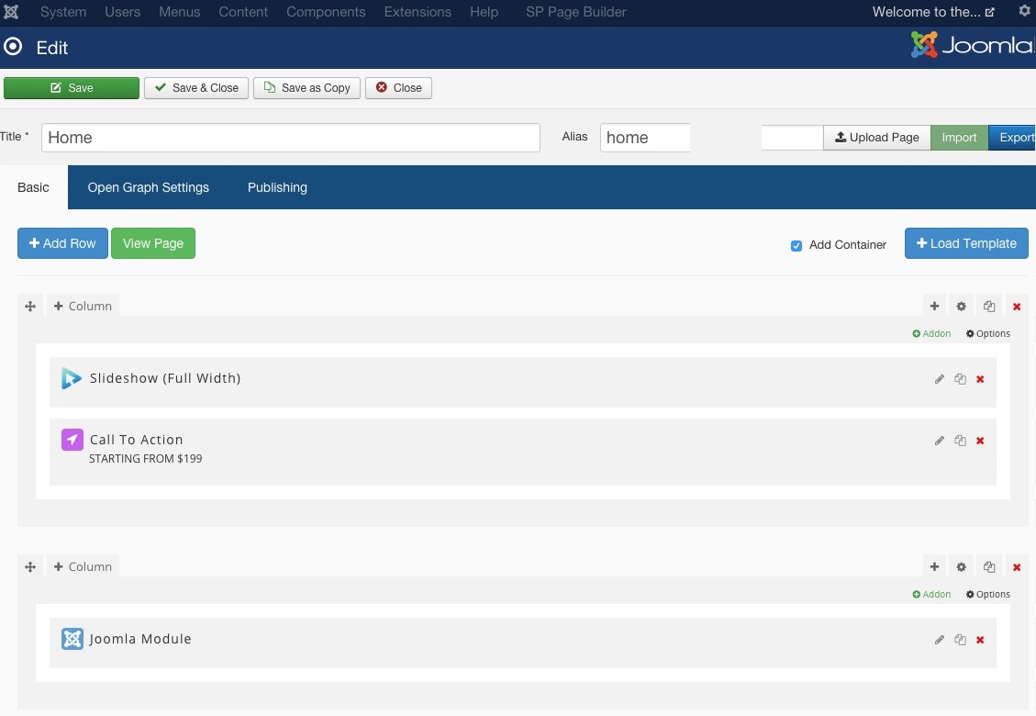Click into the Title input field

(290, 138)
